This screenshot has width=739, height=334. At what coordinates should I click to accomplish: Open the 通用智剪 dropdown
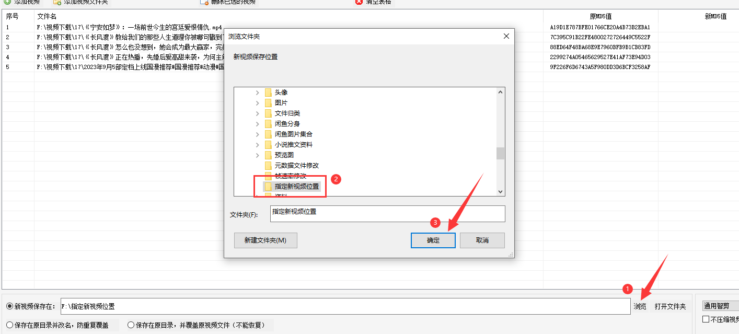tap(720, 306)
